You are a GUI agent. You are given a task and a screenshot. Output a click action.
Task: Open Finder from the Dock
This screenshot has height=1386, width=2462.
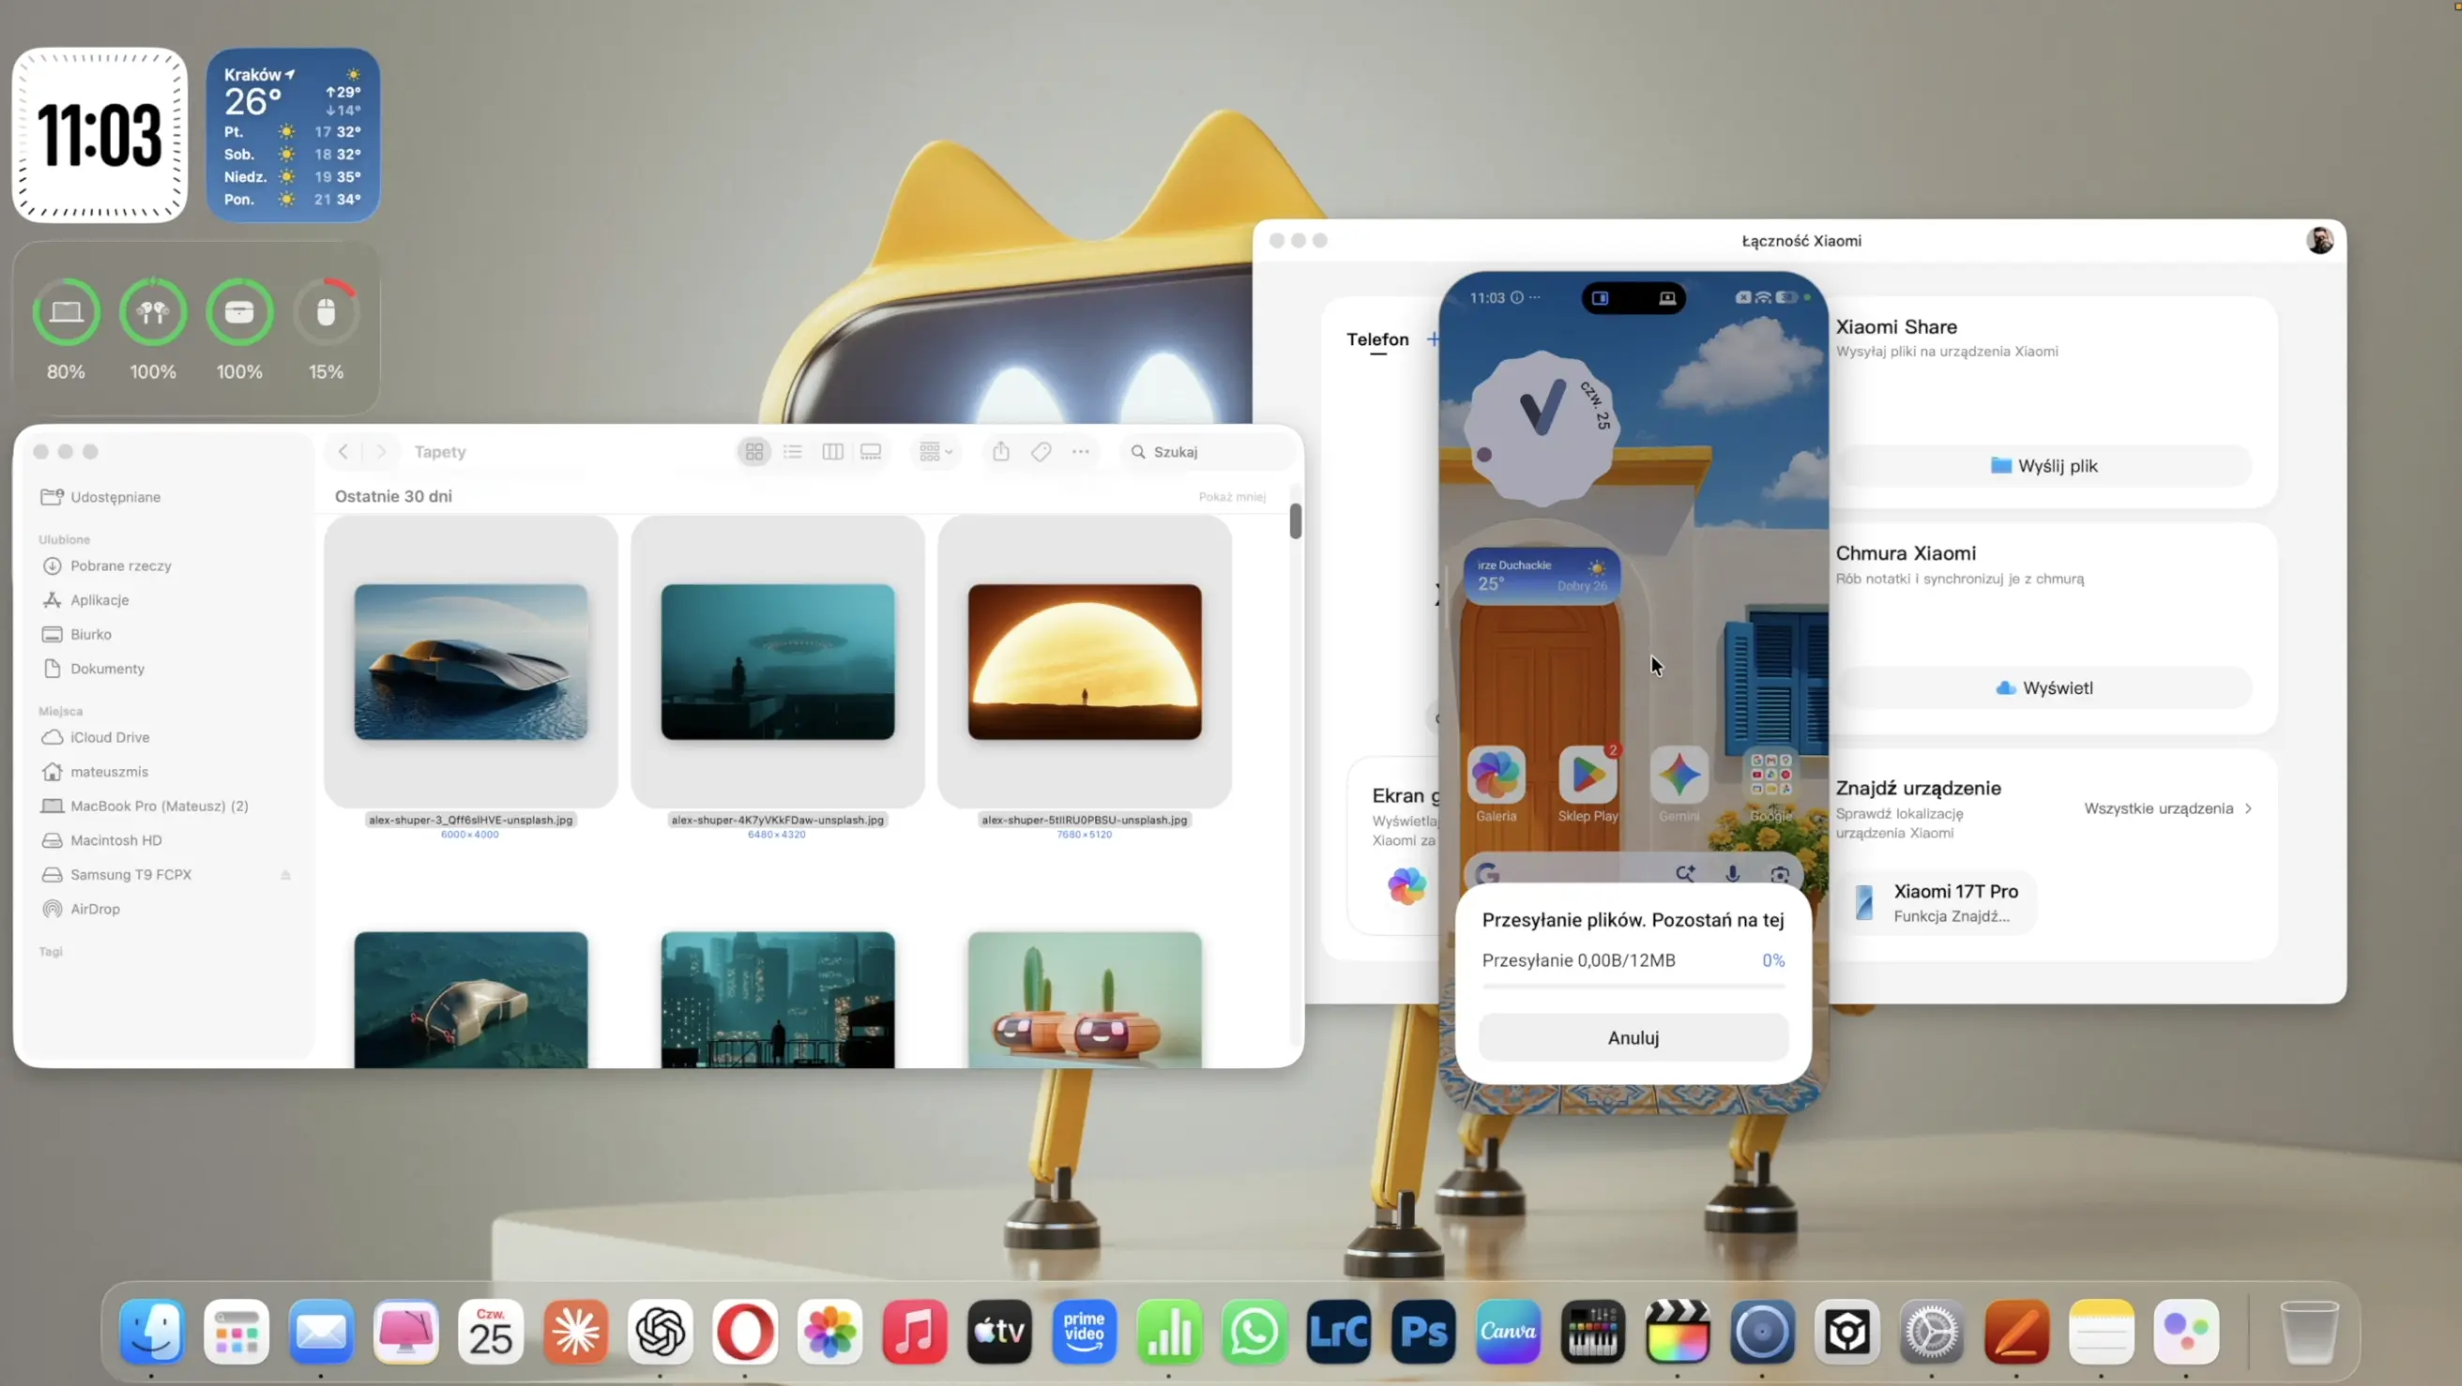click(152, 1332)
